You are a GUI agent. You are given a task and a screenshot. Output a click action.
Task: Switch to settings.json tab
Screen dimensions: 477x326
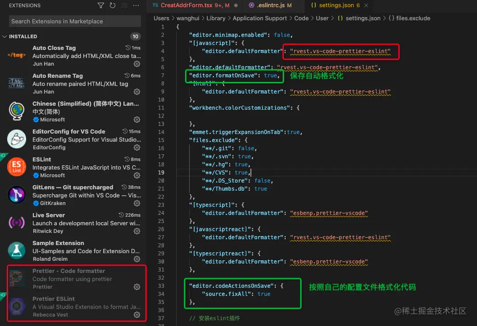[336, 5]
